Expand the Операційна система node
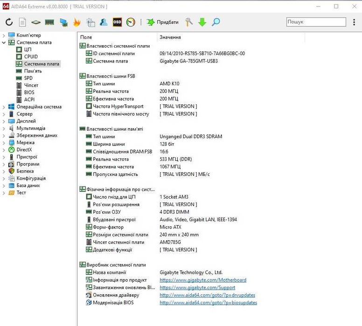The width and height of the screenshot is (362, 326). pos(4,107)
